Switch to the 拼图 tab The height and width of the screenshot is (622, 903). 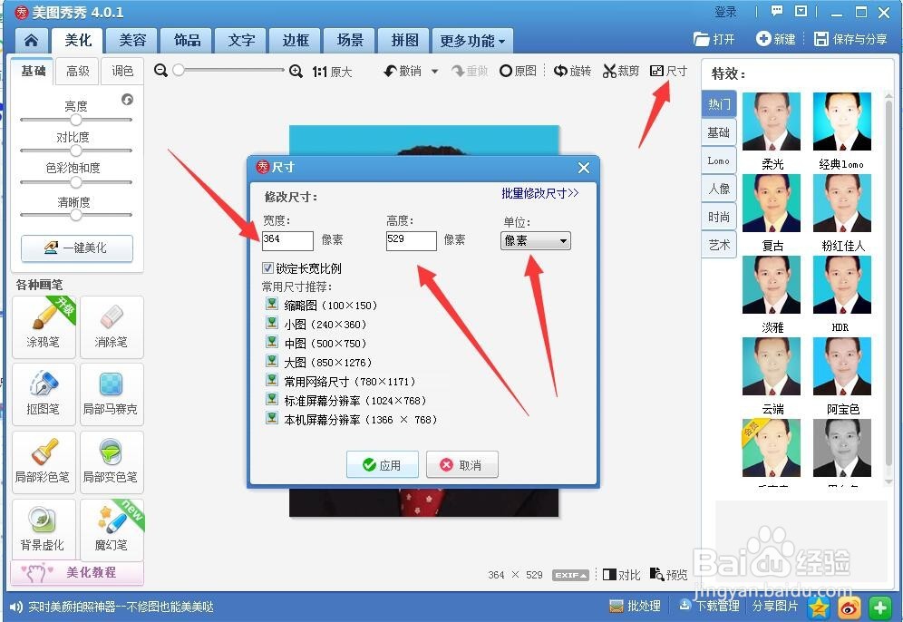coord(404,40)
